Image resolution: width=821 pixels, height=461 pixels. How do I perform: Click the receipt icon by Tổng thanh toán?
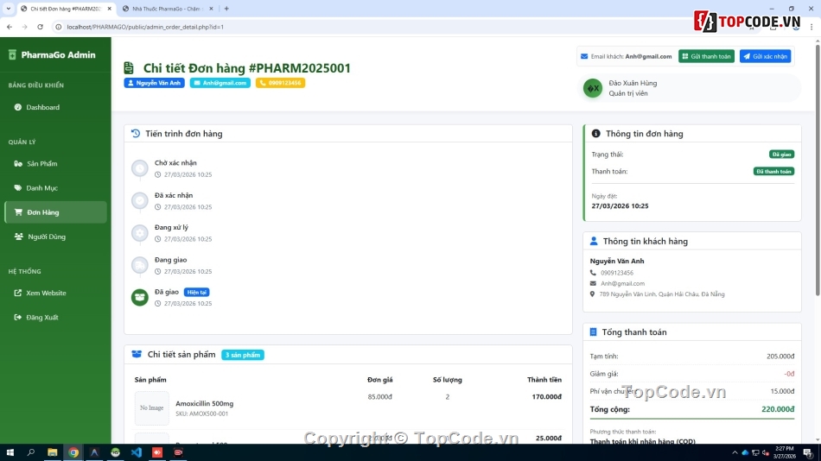pyautogui.click(x=593, y=332)
